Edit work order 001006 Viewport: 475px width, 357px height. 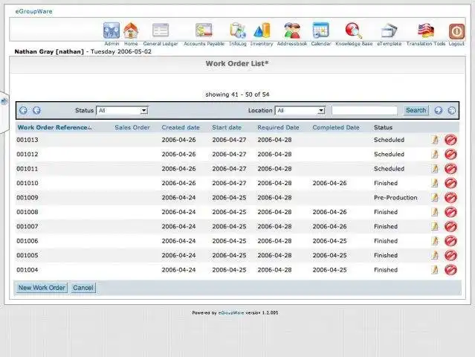coord(435,241)
